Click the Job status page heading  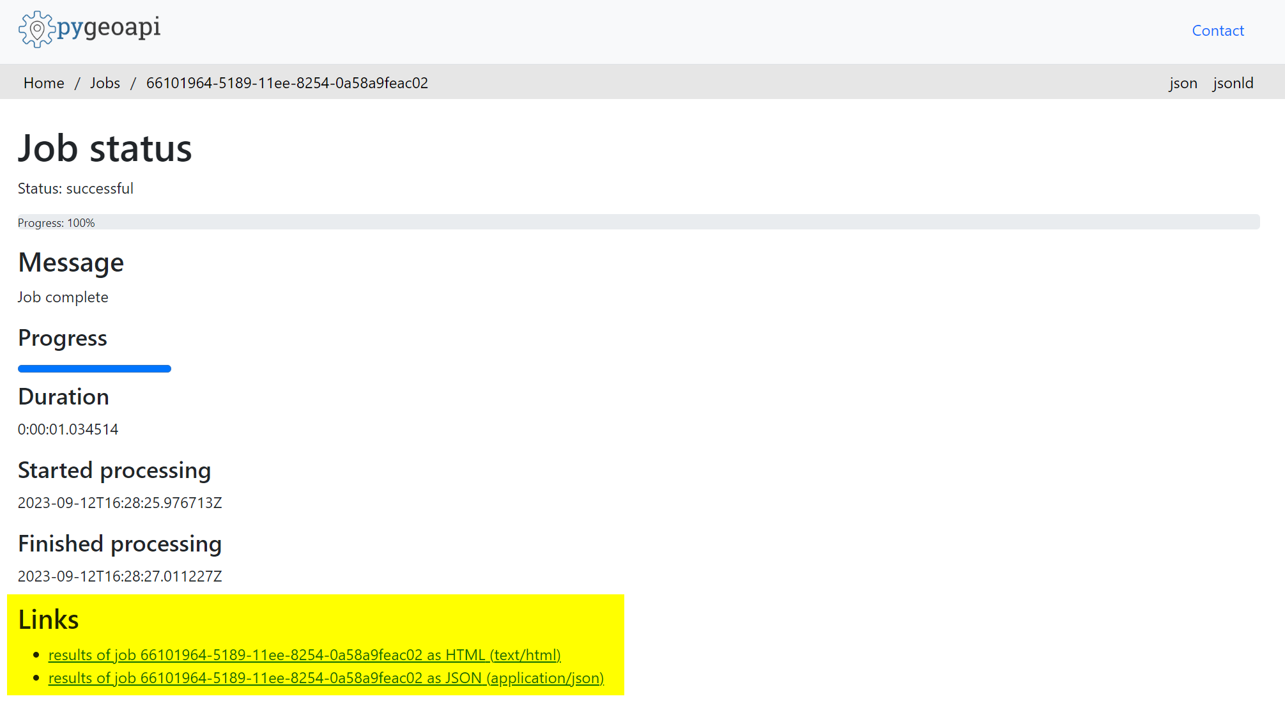click(105, 148)
